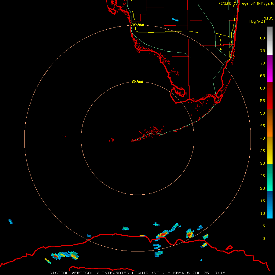Image resolution: width=275 pixels, height=275 pixels.
Task: Click the diagonal yellow streak echo at lower left
Action: [x=48, y=261]
